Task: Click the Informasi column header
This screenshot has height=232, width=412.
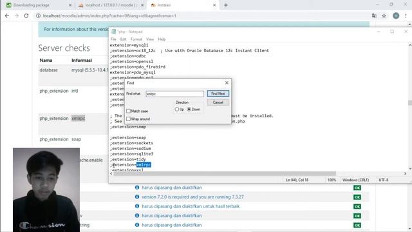Action: click(82, 60)
